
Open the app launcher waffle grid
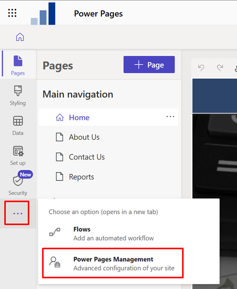[x=12, y=13]
